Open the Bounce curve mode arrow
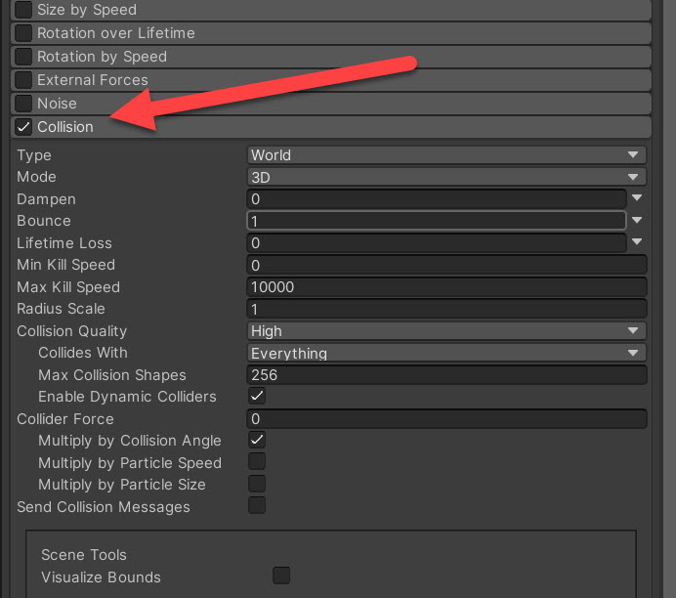 pos(637,220)
